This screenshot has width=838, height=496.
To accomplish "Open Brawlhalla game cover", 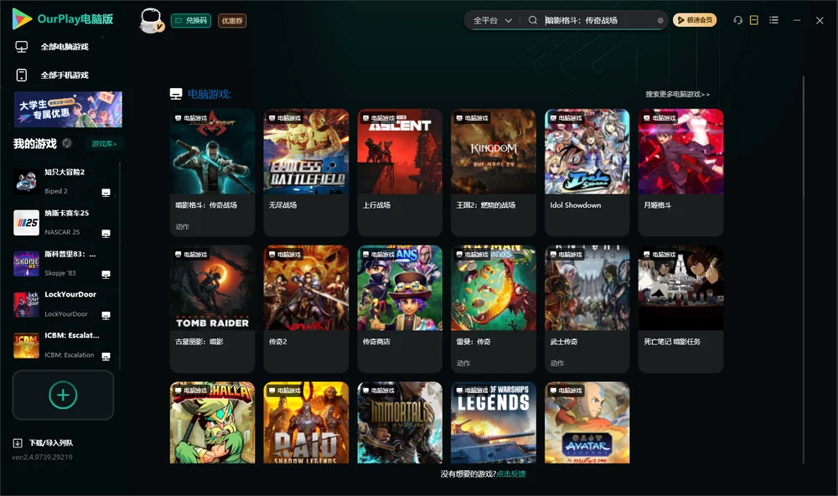I will [x=212, y=422].
